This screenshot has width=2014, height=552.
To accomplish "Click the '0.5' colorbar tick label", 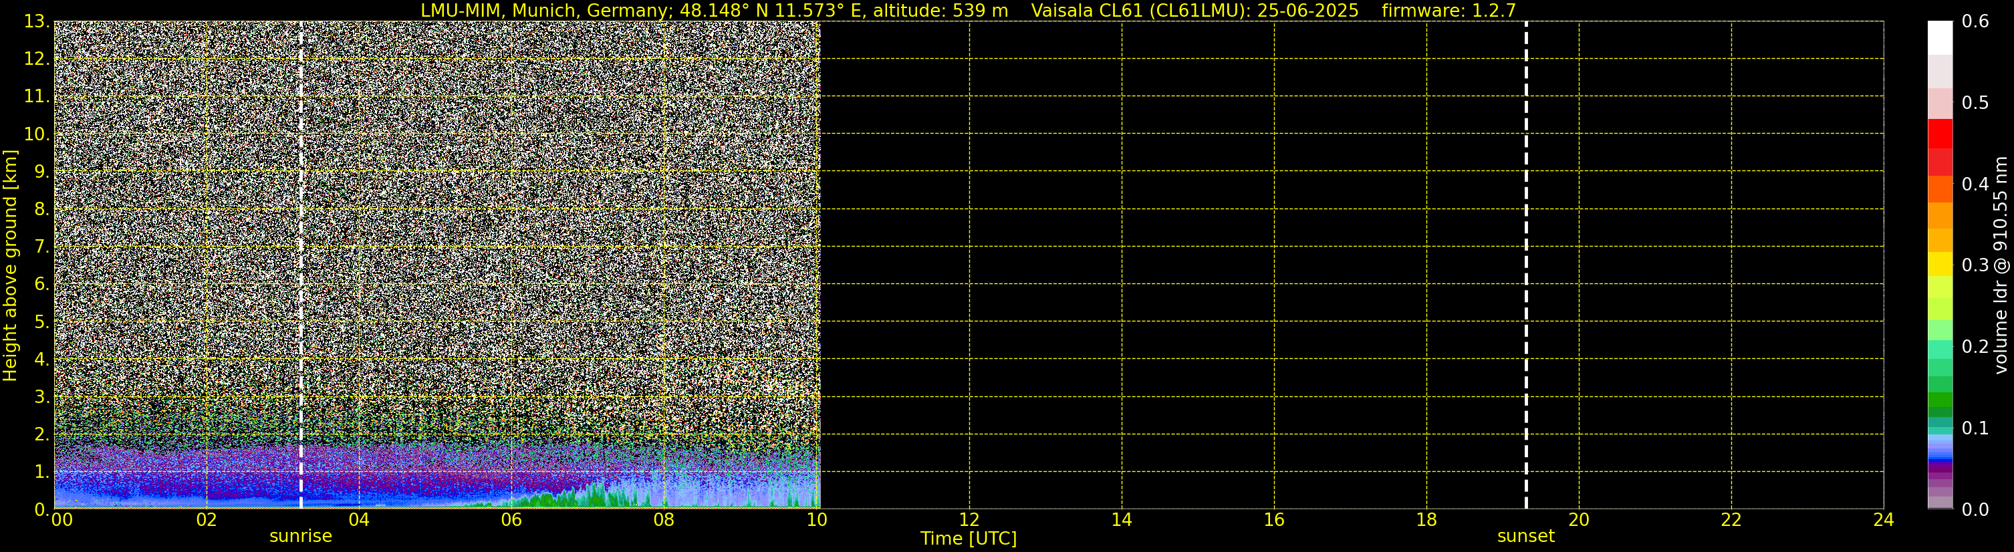I will pyautogui.click(x=1975, y=102).
